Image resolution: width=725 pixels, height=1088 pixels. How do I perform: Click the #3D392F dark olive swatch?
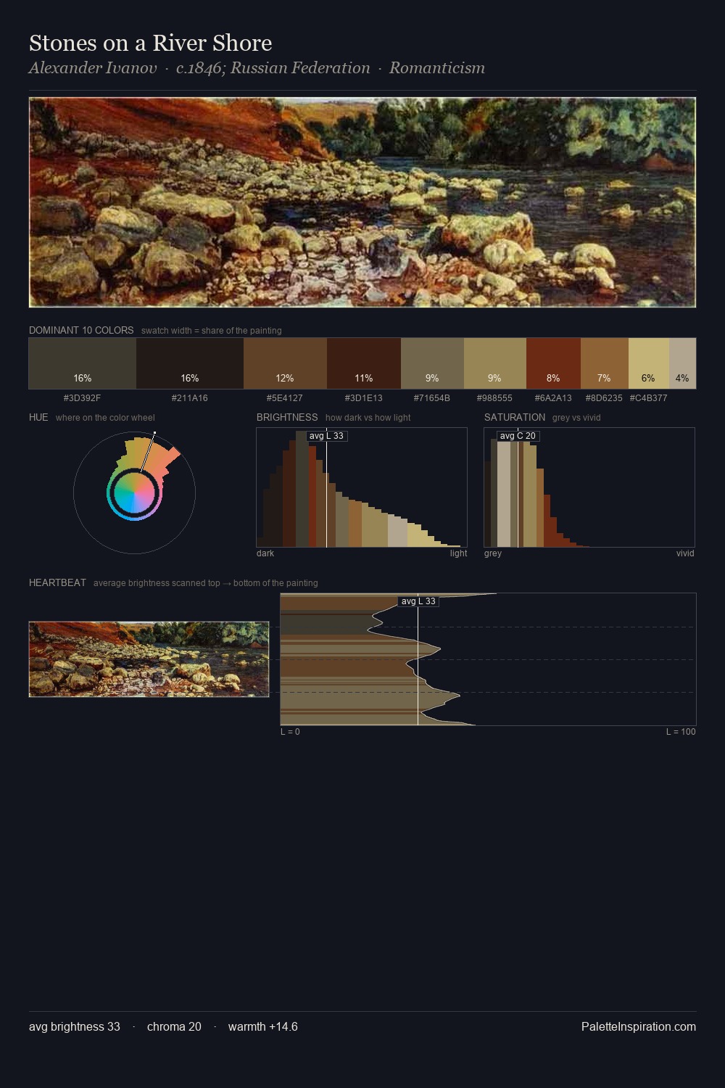tap(83, 363)
